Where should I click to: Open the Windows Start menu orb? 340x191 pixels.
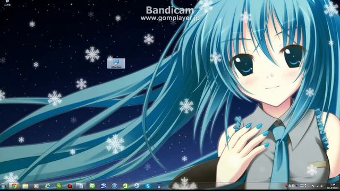pos(3,186)
